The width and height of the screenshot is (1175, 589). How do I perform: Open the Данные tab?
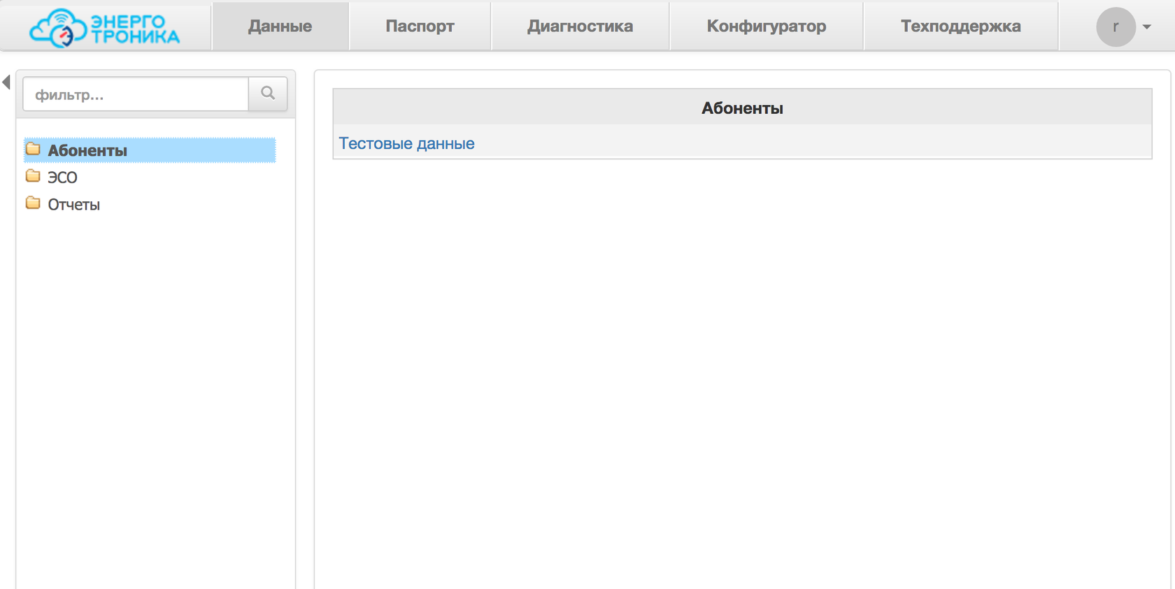(280, 26)
